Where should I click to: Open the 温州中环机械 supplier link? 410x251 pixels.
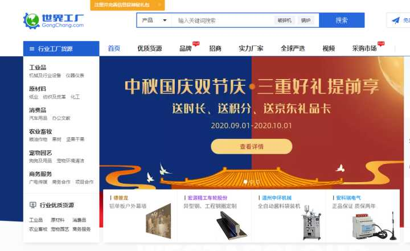coord(277,198)
